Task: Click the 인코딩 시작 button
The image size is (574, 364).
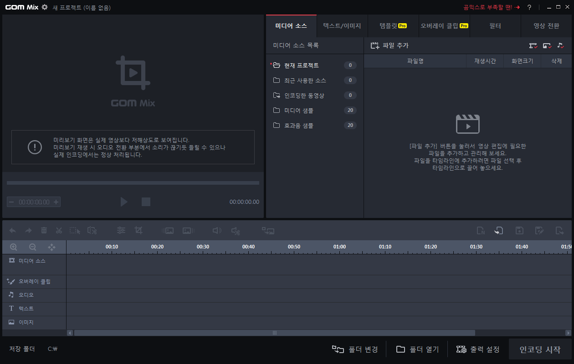Action: click(x=540, y=349)
